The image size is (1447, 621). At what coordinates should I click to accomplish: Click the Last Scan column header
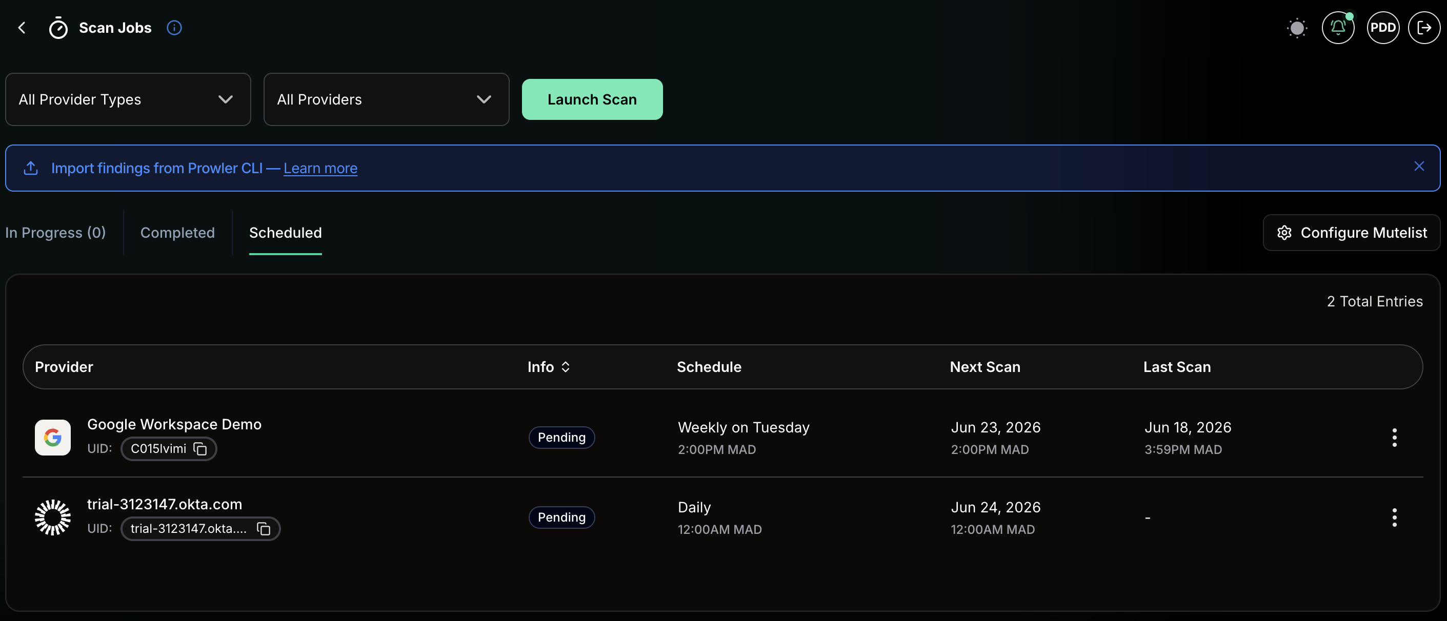click(x=1177, y=367)
